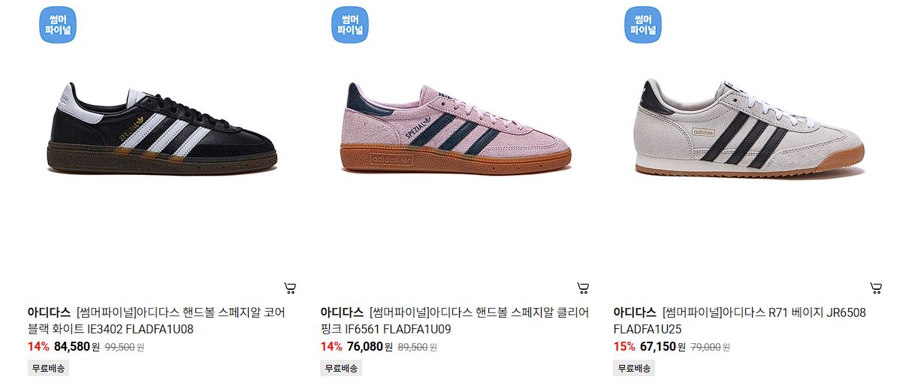This screenshot has width=915, height=389.
Task: Add pink Handball Spezial to cart
Action: [x=583, y=288]
